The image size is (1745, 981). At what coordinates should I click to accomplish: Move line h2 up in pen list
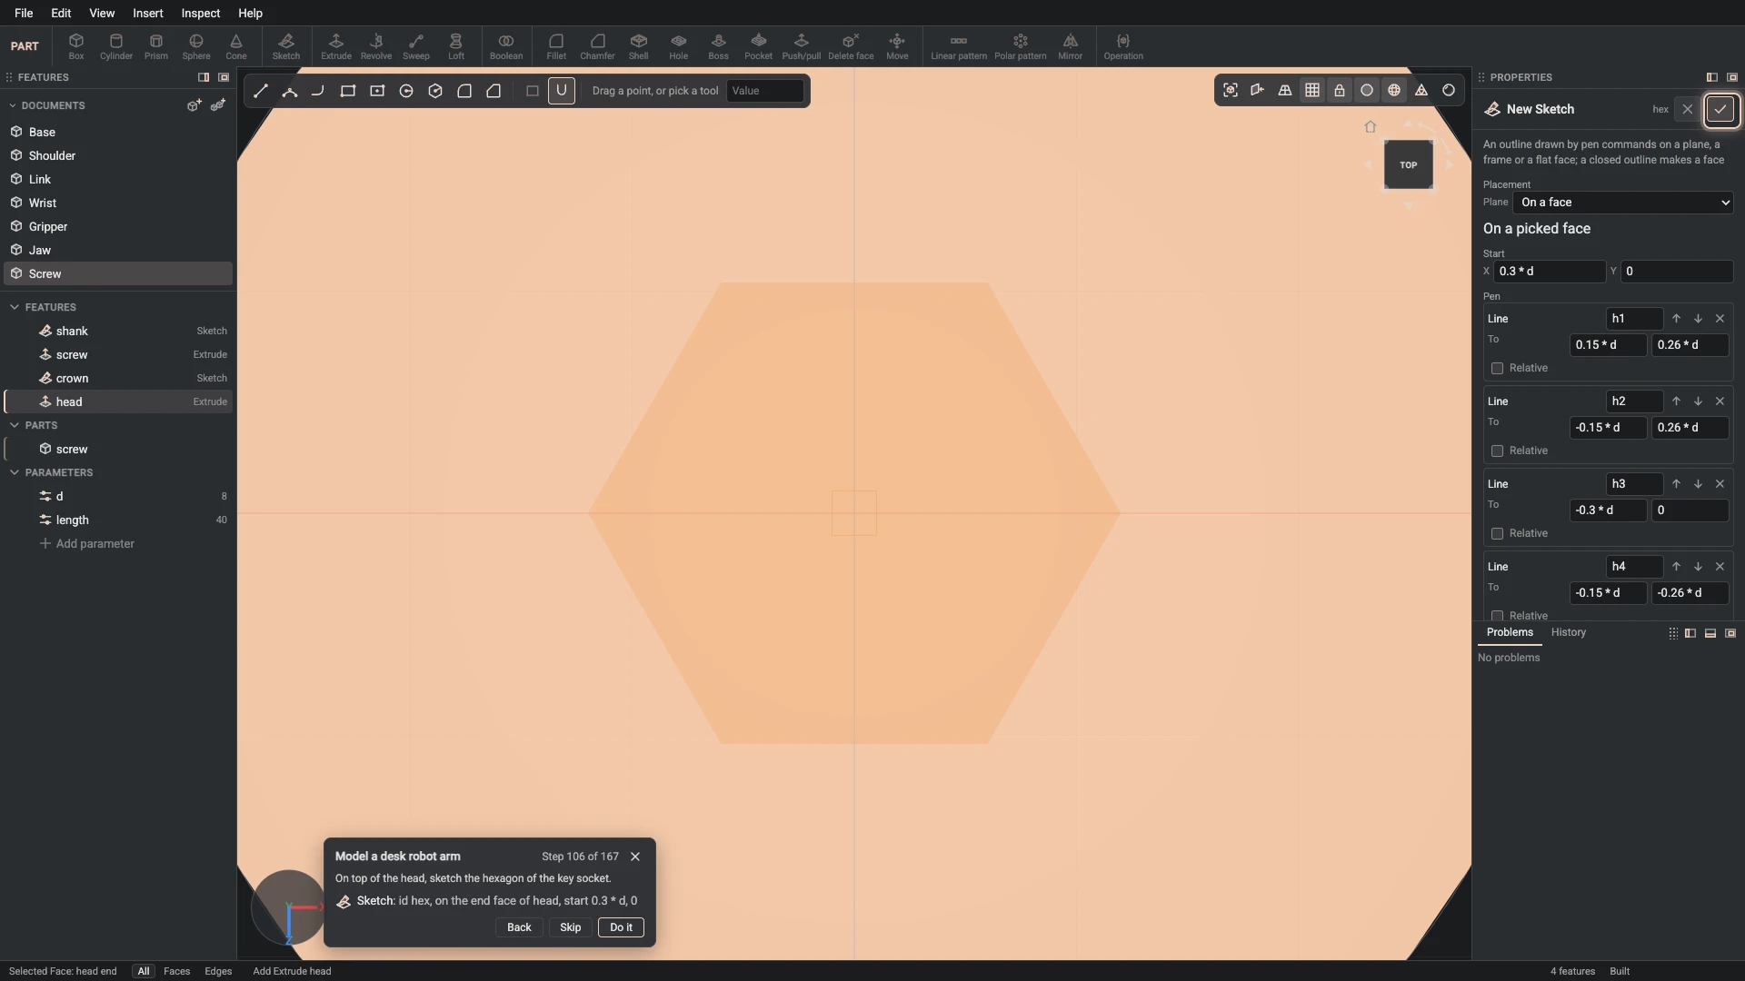(1676, 401)
